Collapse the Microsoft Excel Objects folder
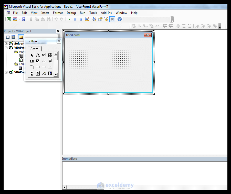Screen dimensions: 231x194 [11, 52]
